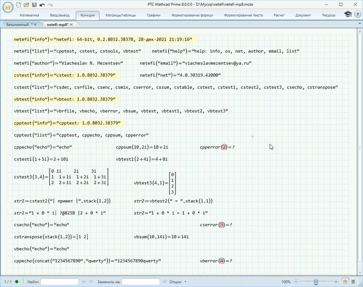
Task: Click the Заменить на input field
Action: pos(141,282)
